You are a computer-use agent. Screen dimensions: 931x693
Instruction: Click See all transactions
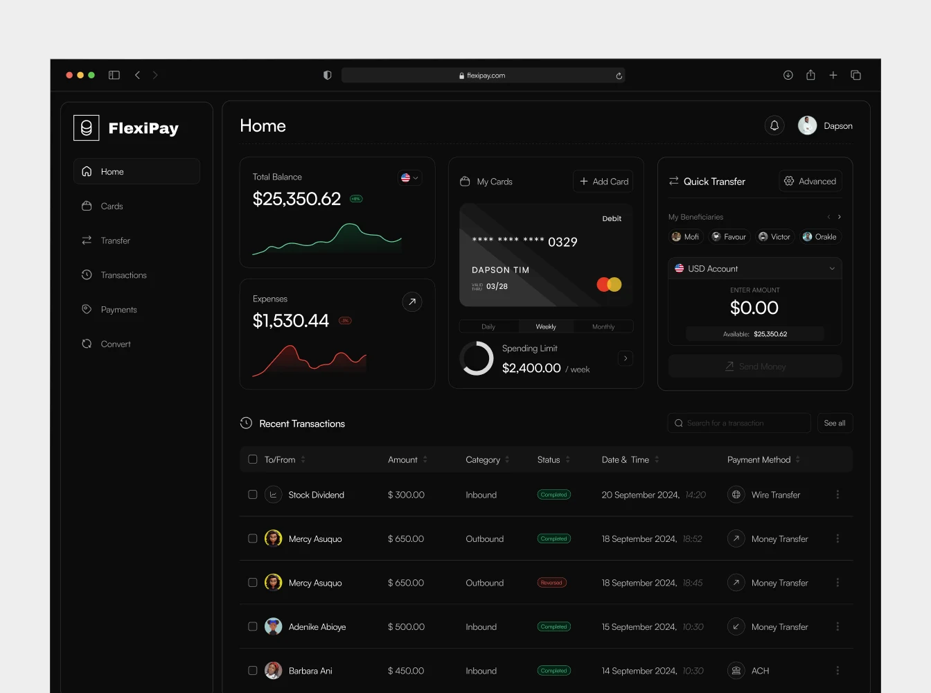point(835,423)
